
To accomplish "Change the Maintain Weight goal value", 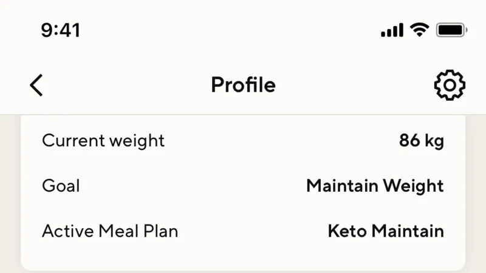I will 375,186.
